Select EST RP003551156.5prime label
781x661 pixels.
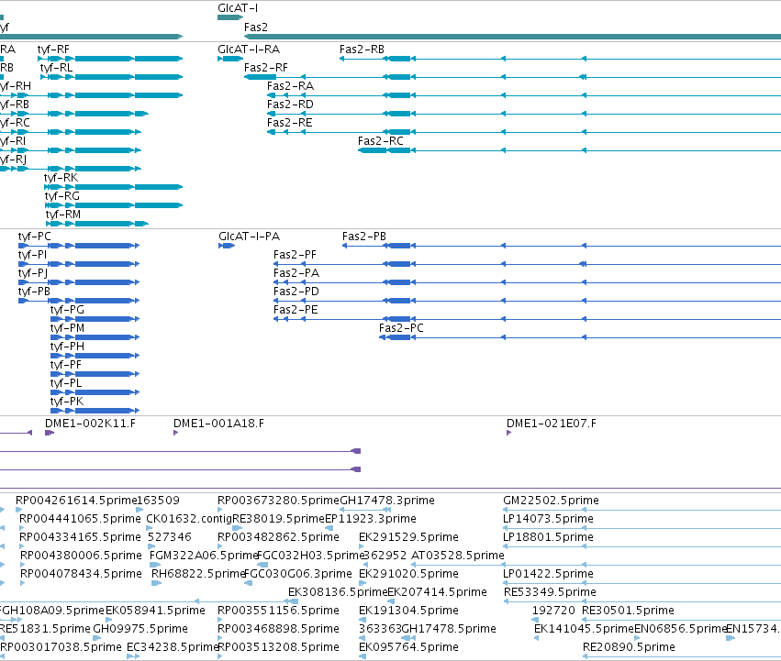278,611
